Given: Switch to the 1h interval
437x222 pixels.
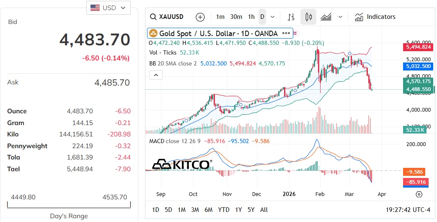Looking at the screenshot, I should pyautogui.click(x=251, y=17).
